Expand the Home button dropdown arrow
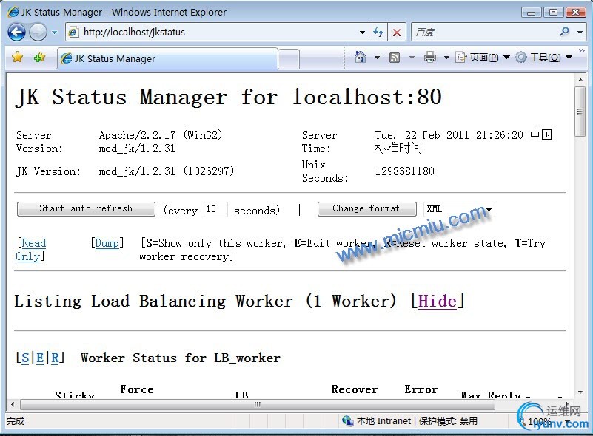 point(377,58)
